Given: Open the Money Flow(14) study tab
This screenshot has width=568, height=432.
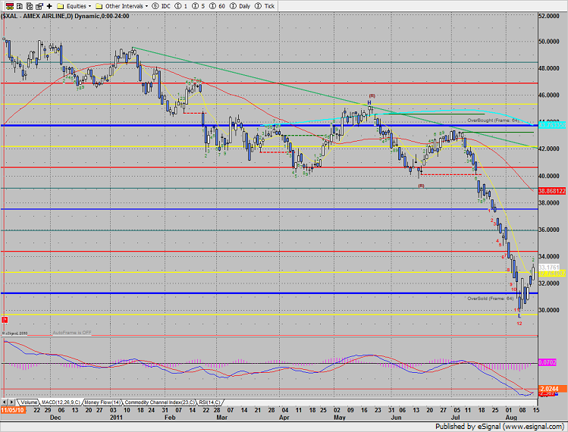Looking at the screenshot, I should (x=102, y=402).
